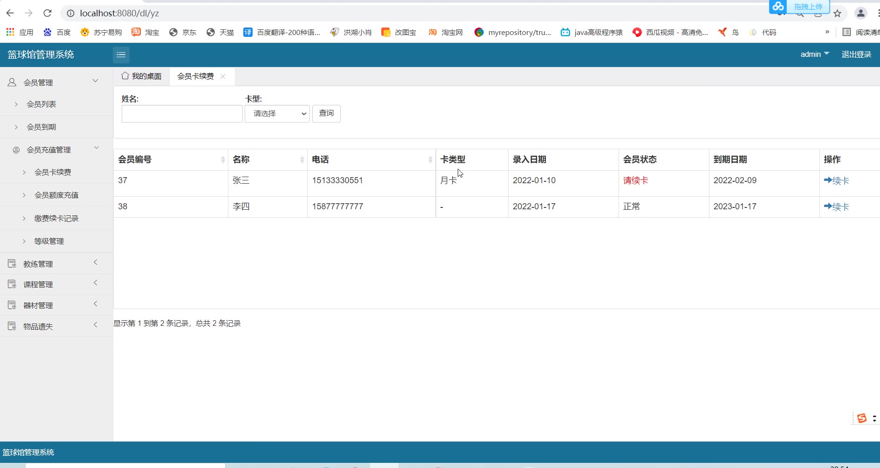880x468 pixels.
Task: Collapse the 会员管理 sidebar menu
Action: (56, 83)
